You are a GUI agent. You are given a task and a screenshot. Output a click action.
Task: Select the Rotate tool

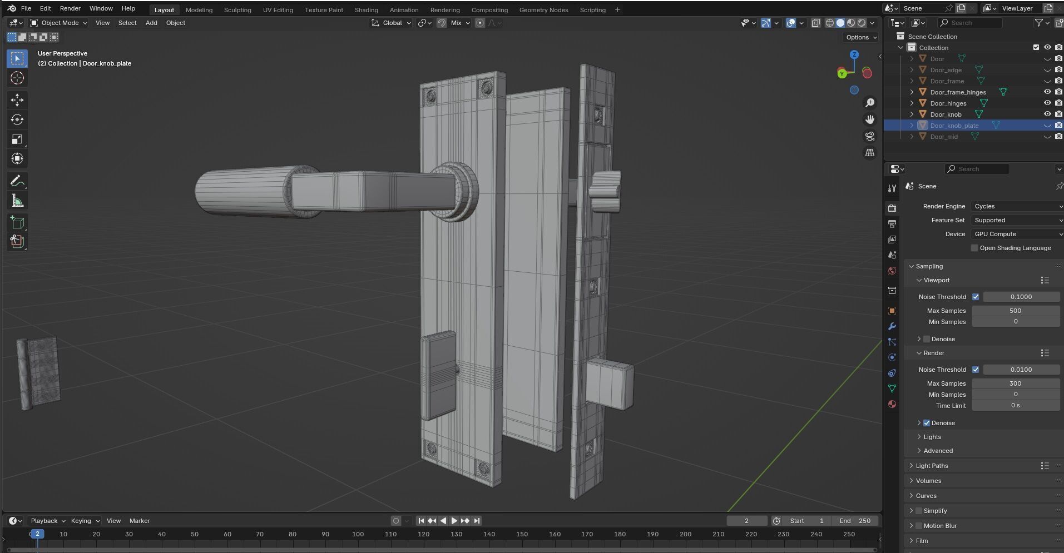coord(17,119)
